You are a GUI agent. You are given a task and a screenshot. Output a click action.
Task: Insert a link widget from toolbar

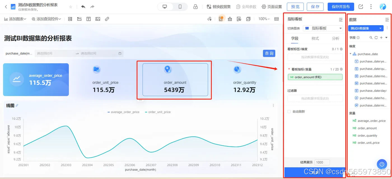(x=107, y=19)
